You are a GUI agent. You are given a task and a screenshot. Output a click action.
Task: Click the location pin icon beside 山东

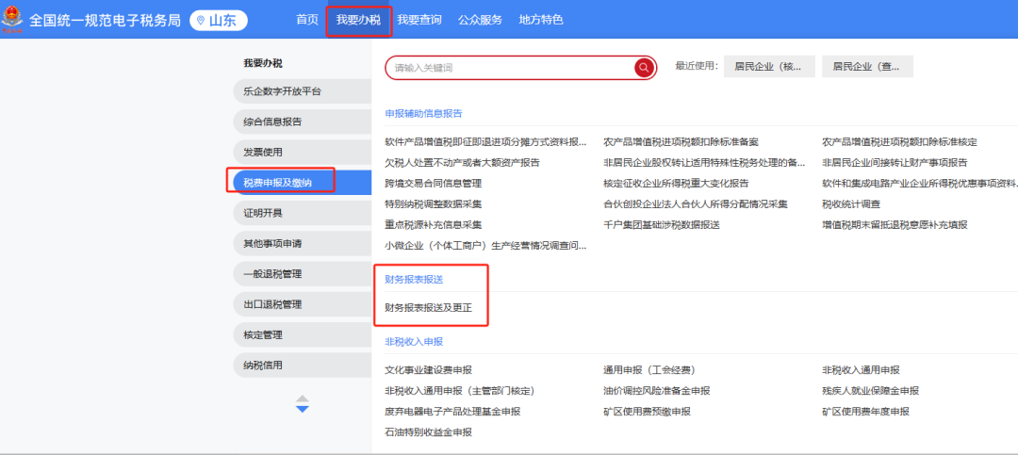point(201,20)
